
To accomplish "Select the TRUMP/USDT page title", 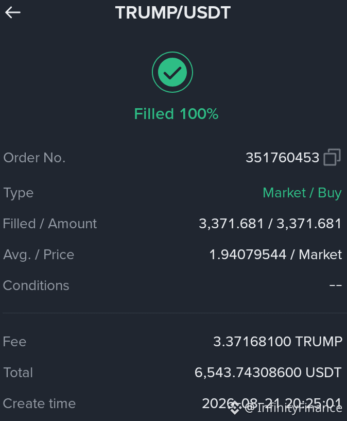I will 173,12.
